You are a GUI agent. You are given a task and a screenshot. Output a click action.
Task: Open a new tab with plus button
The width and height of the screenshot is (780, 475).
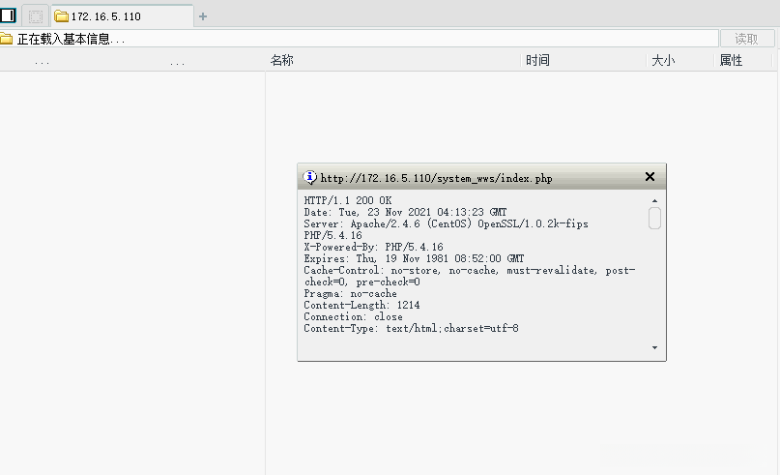(x=202, y=16)
